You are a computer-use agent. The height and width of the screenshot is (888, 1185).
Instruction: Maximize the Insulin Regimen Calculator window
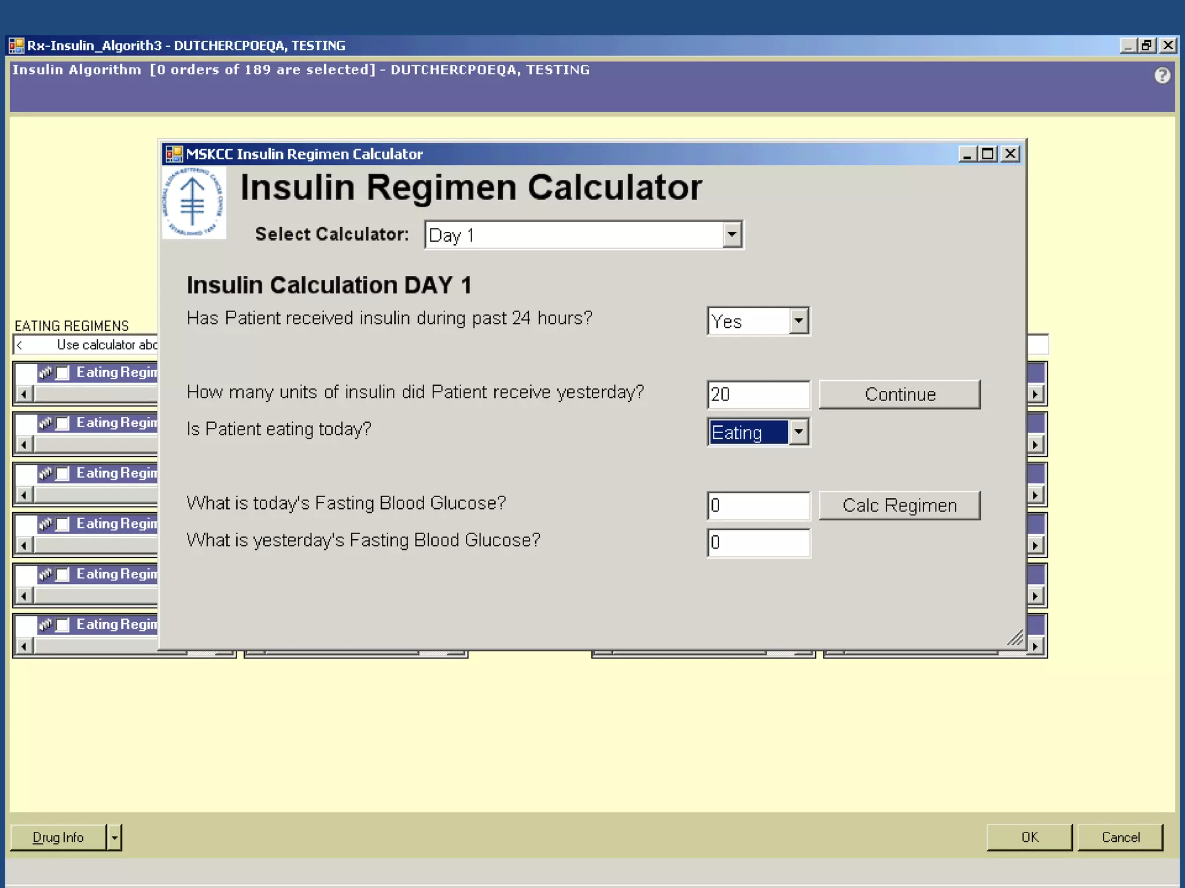coord(988,154)
